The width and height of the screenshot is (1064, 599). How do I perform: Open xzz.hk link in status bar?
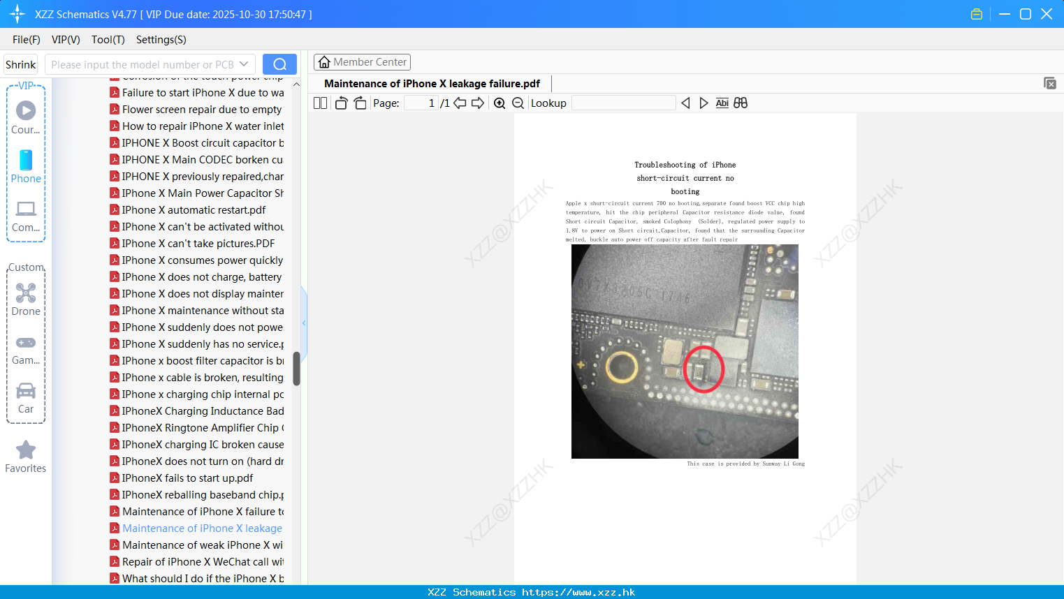click(578, 592)
